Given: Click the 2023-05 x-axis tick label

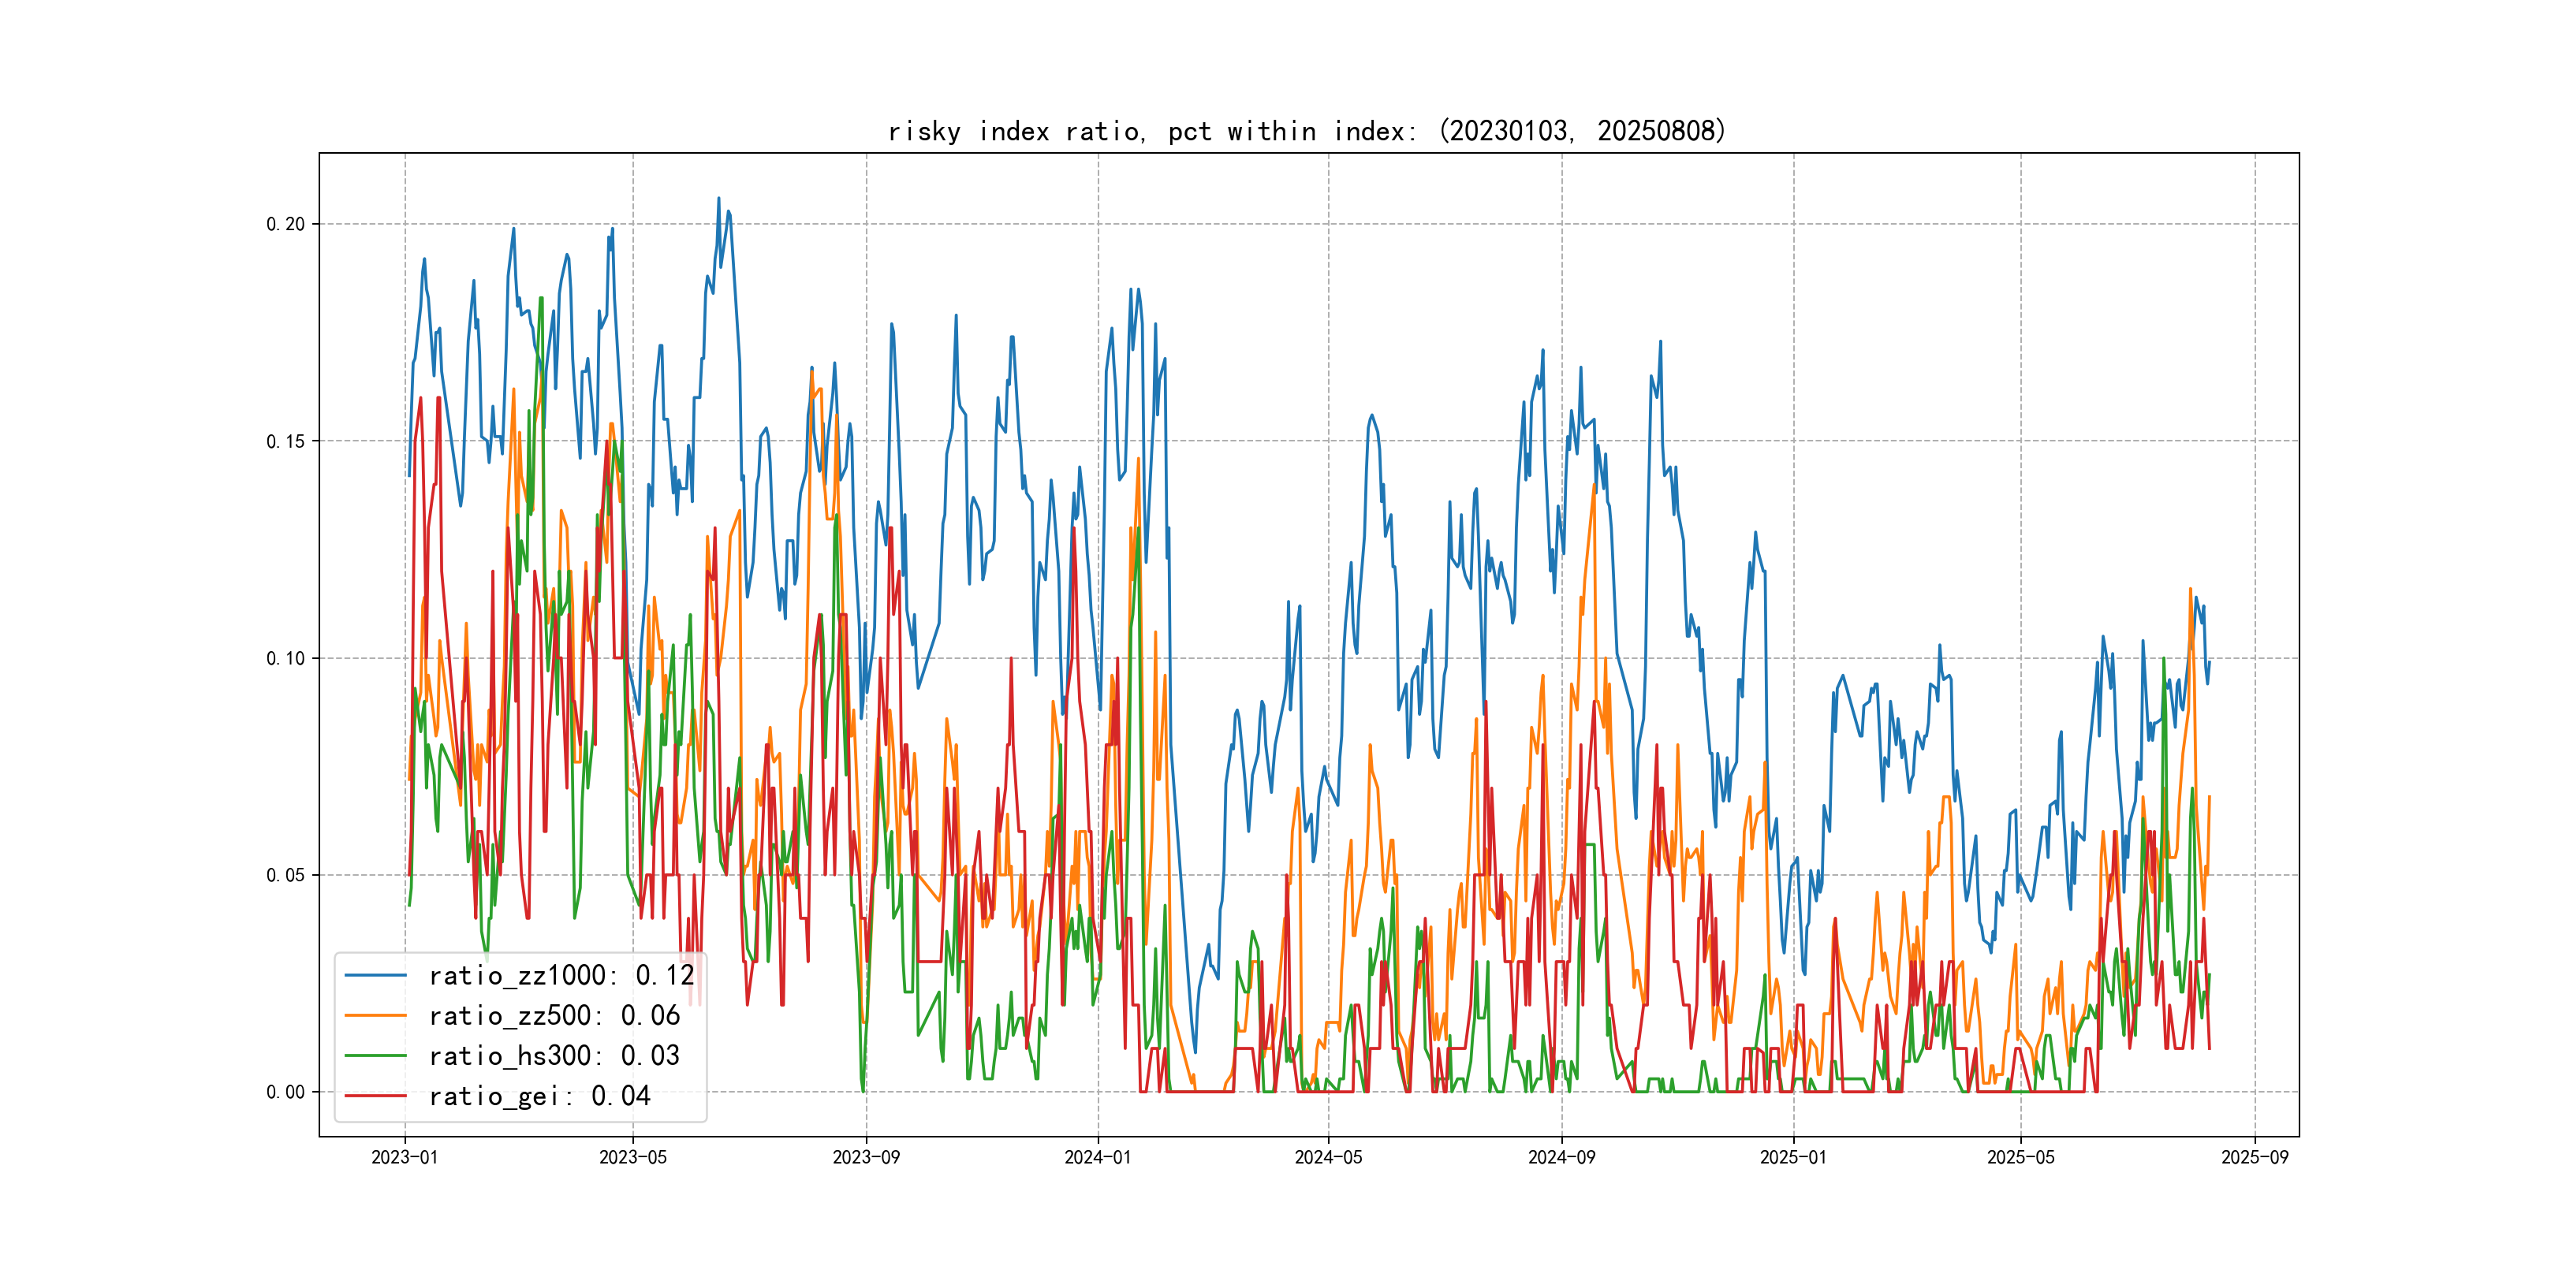Looking at the screenshot, I should click(632, 1157).
